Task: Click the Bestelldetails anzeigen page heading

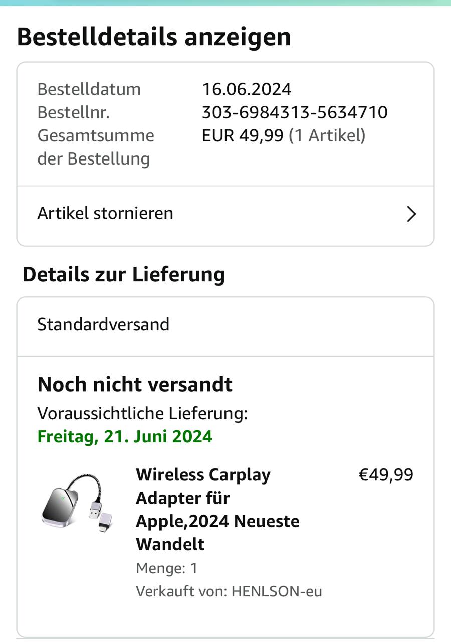Action: pos(154,37)
